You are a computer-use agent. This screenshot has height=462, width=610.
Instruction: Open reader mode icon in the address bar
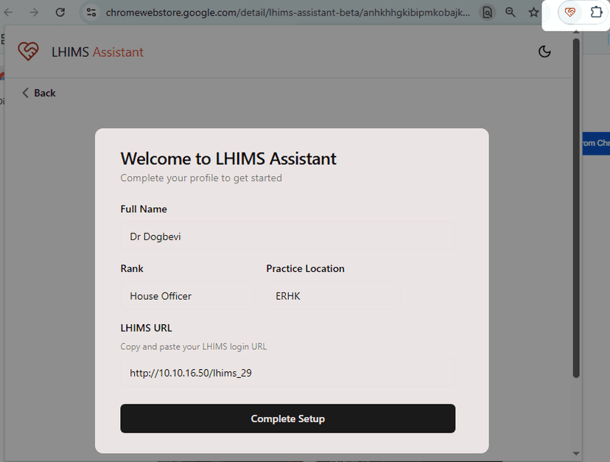(487, 13)
